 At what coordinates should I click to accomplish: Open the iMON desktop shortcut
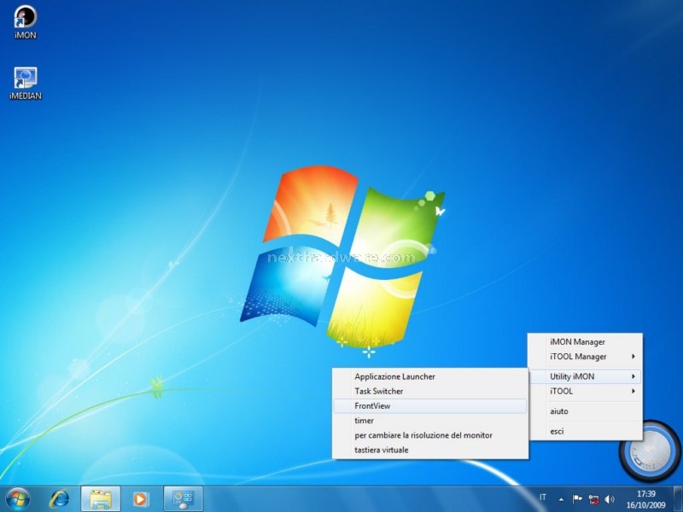click(26, 22)
